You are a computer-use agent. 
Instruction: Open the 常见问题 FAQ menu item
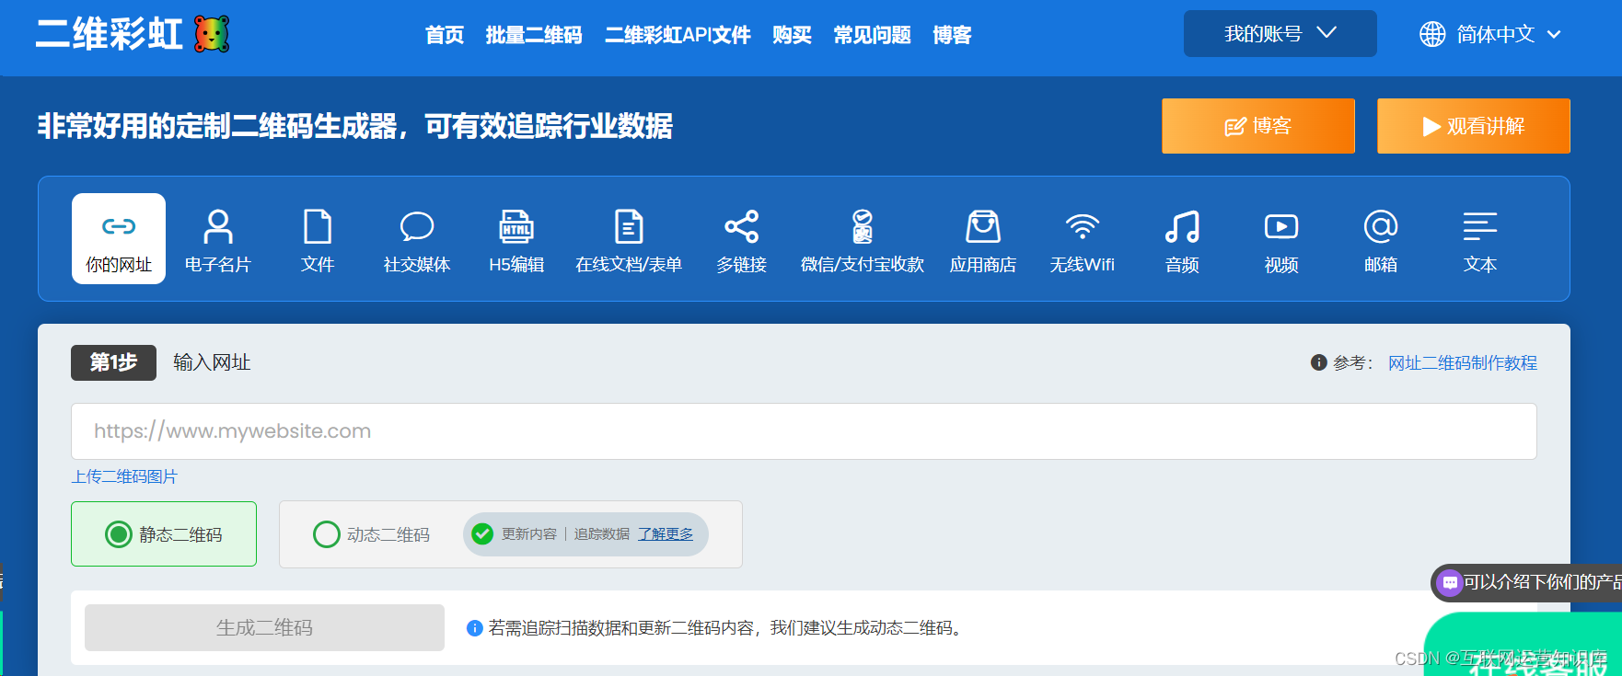click(x=872, y=35)
